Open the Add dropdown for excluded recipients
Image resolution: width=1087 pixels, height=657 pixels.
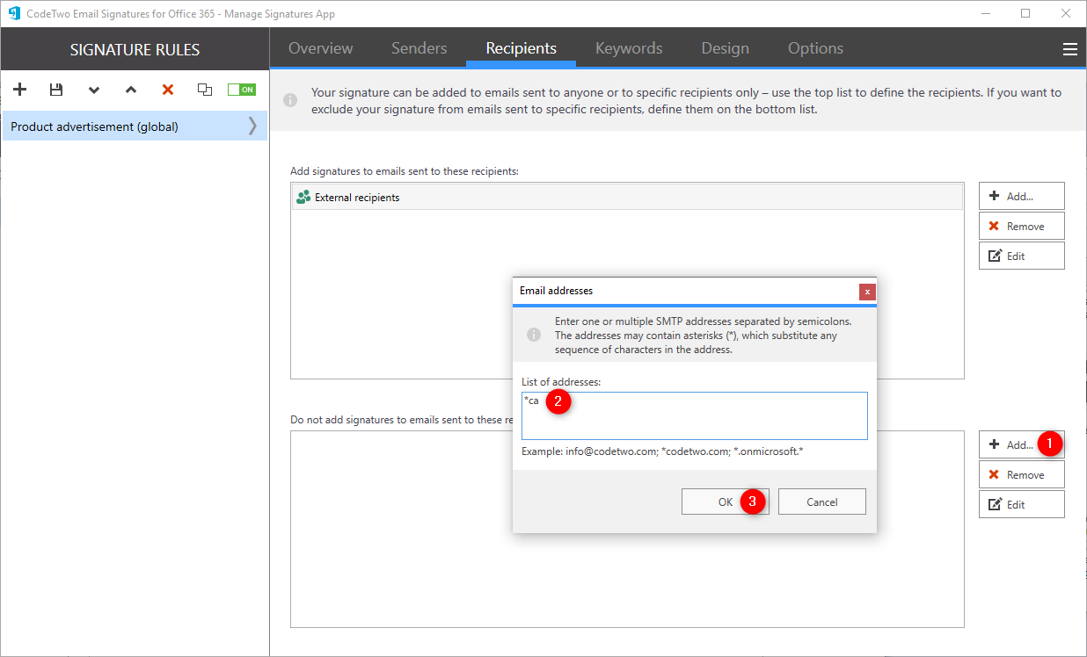pyautogui.click(x=1018, y=444)
